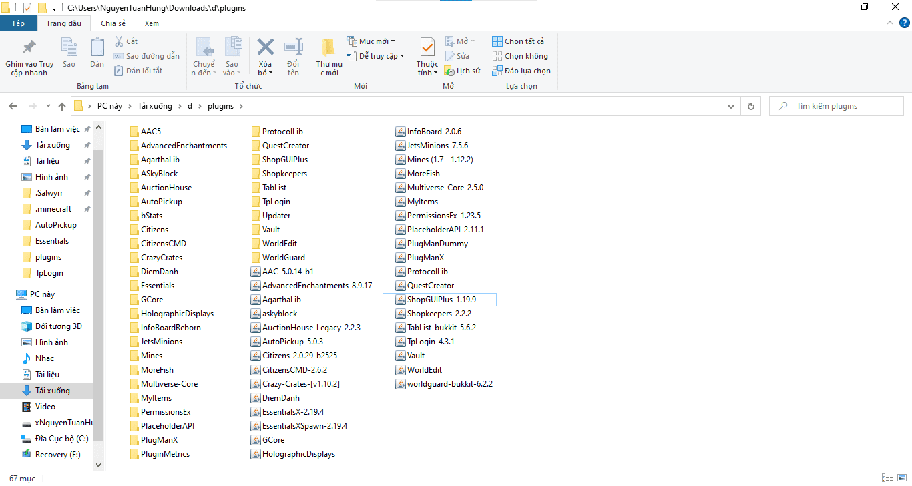Screen dimensions: 912x486
Task: Click Chọn tất cả to select all
Action: click(519, 41)
